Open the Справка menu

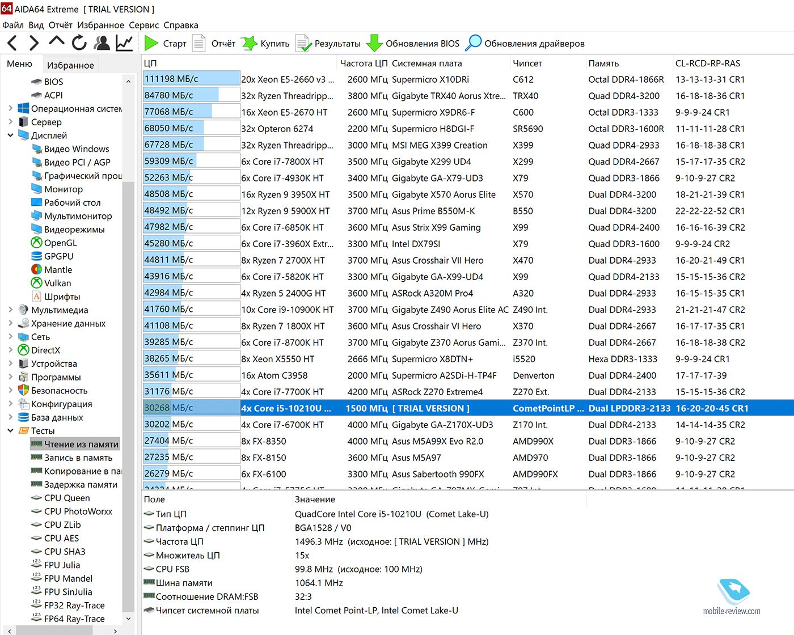point(181,25)
